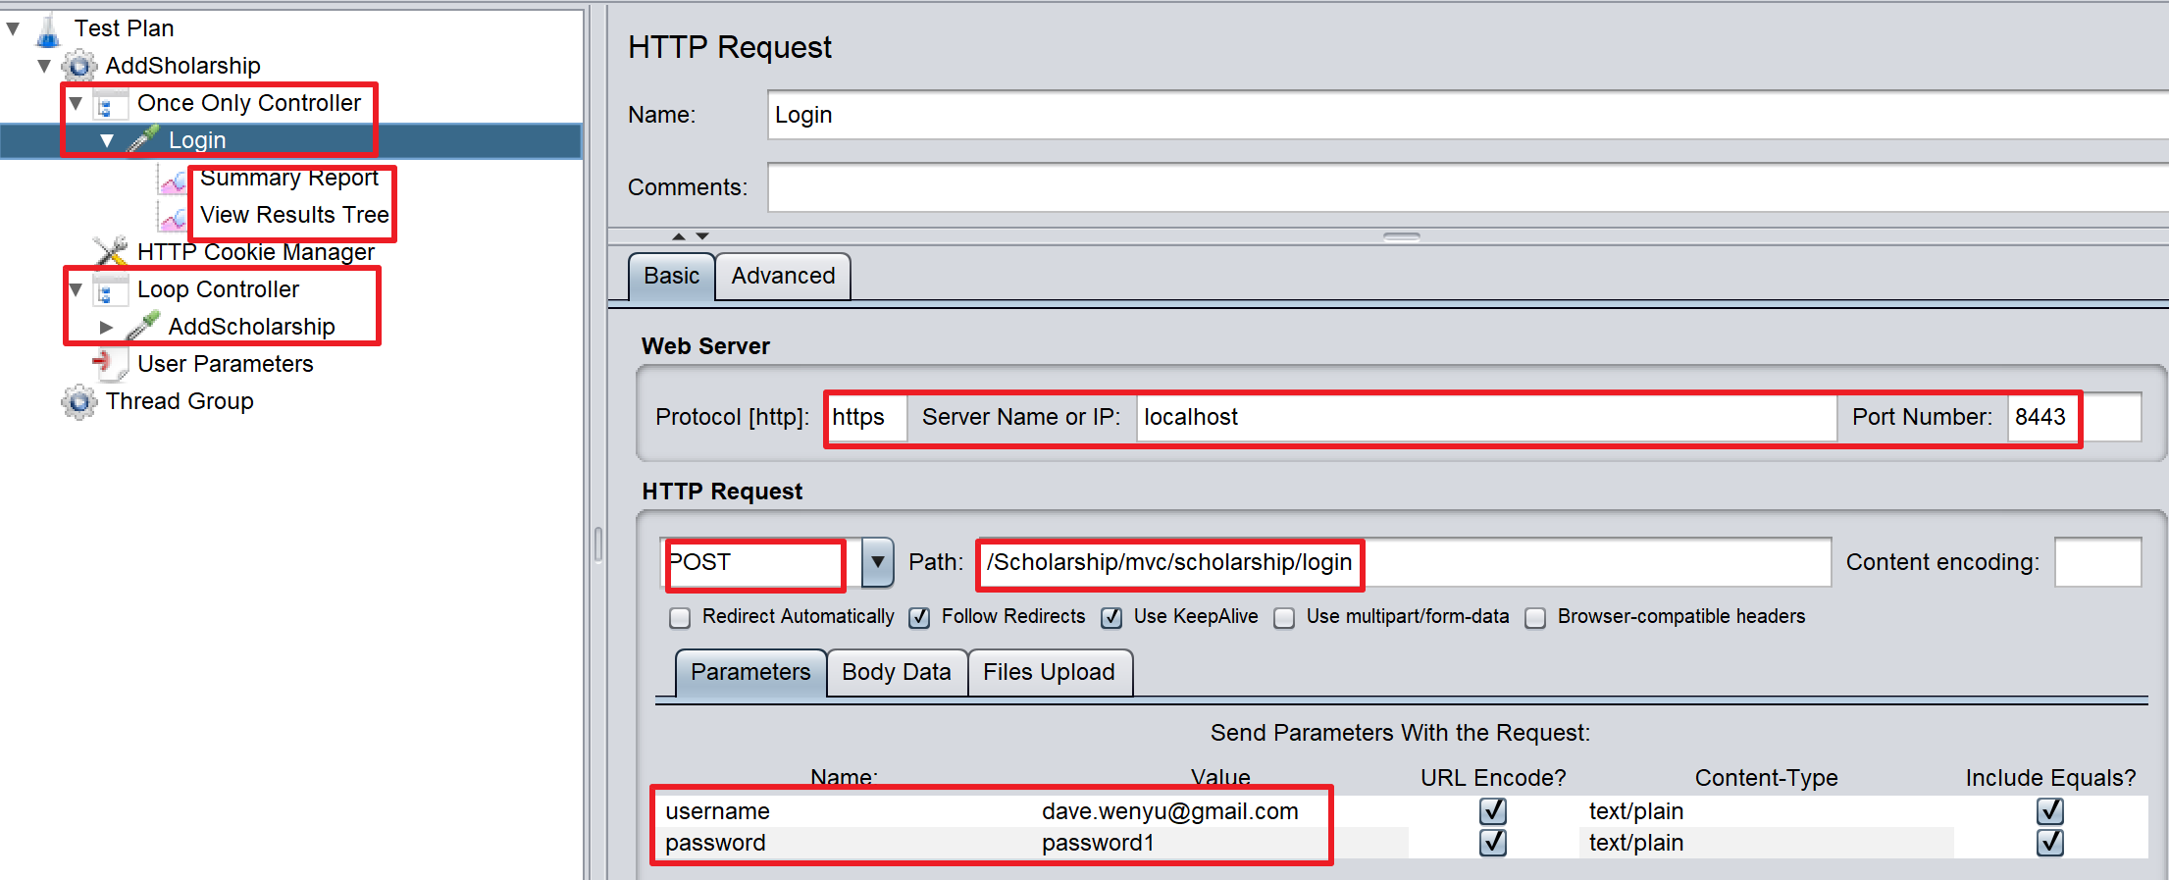Enable the Redirect Automatically checkbox
This screenshot has width=2169, height=880.
click(x=680, y=617)
